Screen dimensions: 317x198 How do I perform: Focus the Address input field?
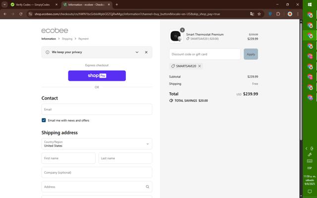click(97, 187)
